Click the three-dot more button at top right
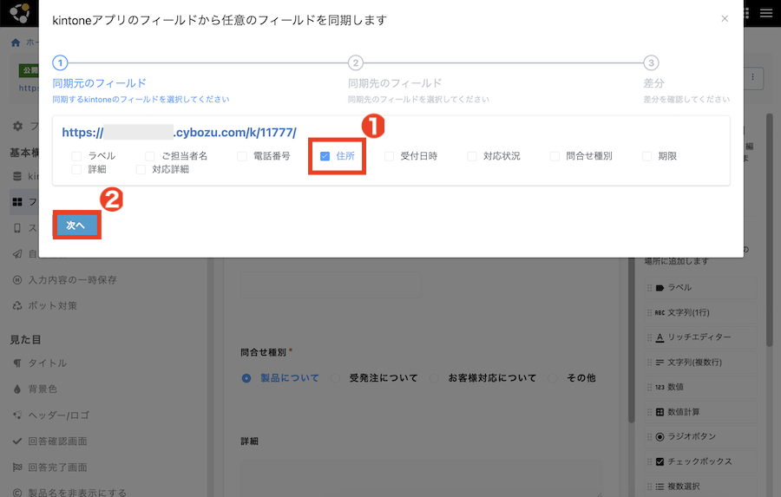The height and width of the screenshot is (497, 781). coord(752,77)
